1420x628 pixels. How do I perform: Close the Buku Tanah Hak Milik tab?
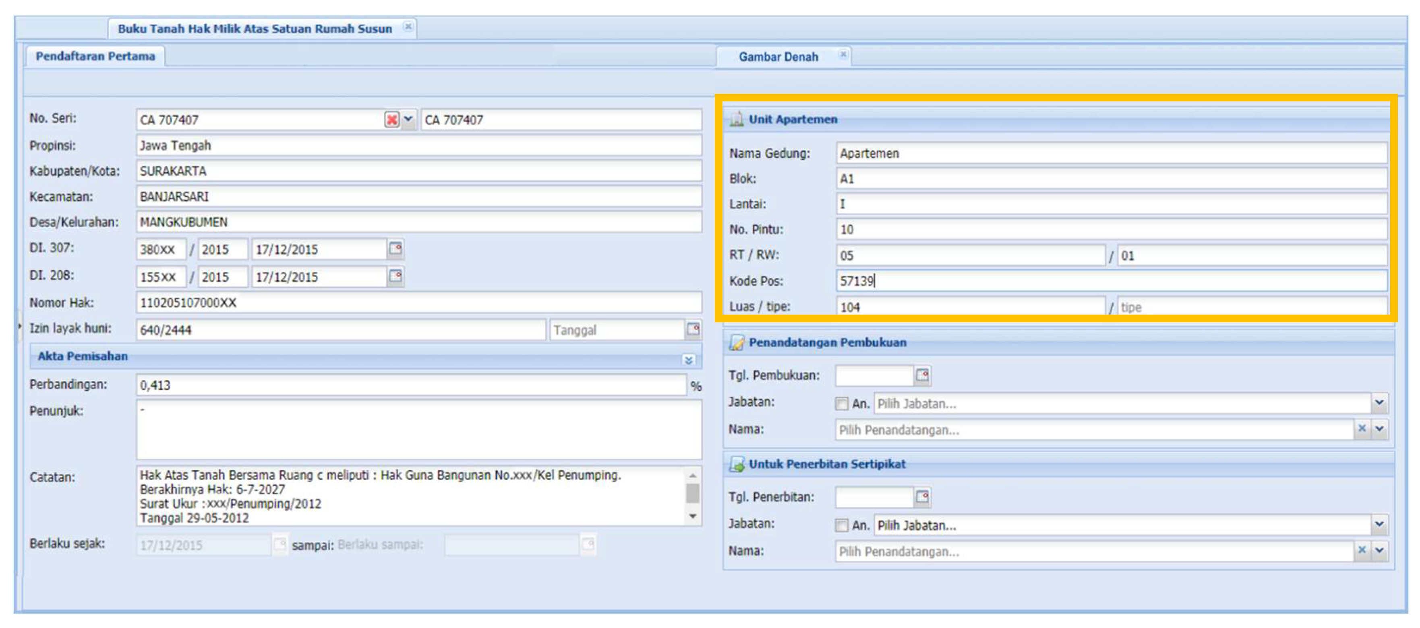[x=408, y=27]
